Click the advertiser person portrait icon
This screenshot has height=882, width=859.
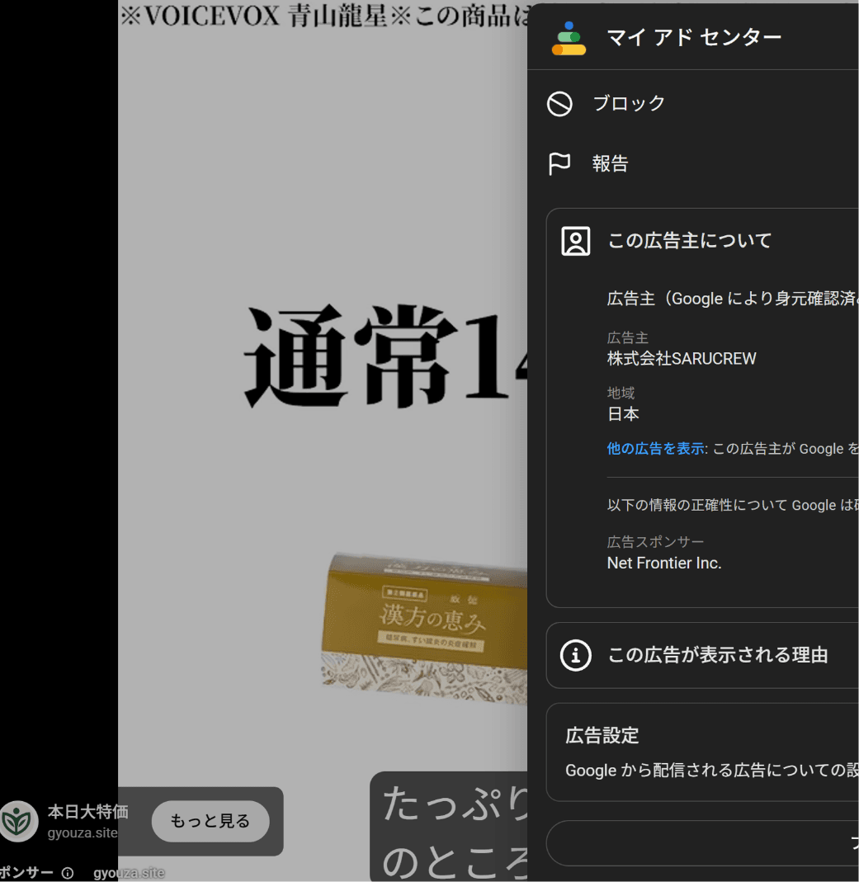(575, 241)
